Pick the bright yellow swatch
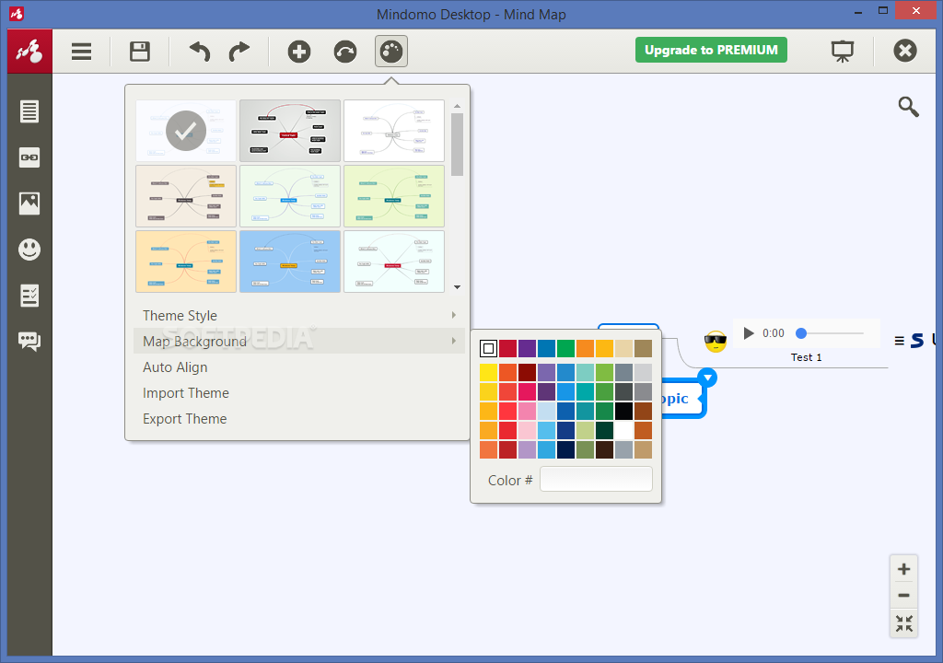Screen dimensions: 943x663 click(x=488, y=372)
